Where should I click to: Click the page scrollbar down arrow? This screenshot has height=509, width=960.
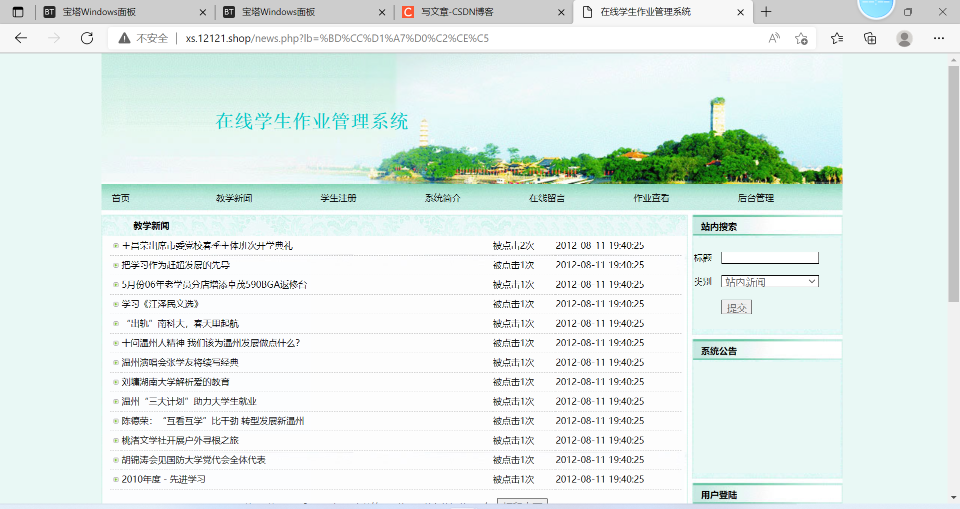coord(953,498)
